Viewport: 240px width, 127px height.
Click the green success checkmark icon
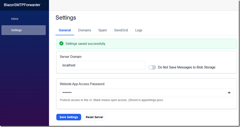(x=61, y=44)
